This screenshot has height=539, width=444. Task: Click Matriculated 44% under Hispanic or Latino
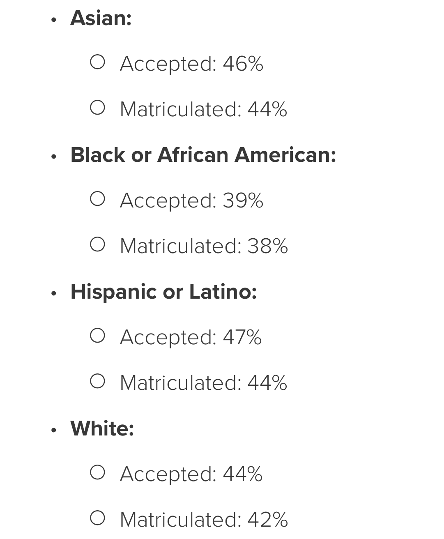[203, 383]
